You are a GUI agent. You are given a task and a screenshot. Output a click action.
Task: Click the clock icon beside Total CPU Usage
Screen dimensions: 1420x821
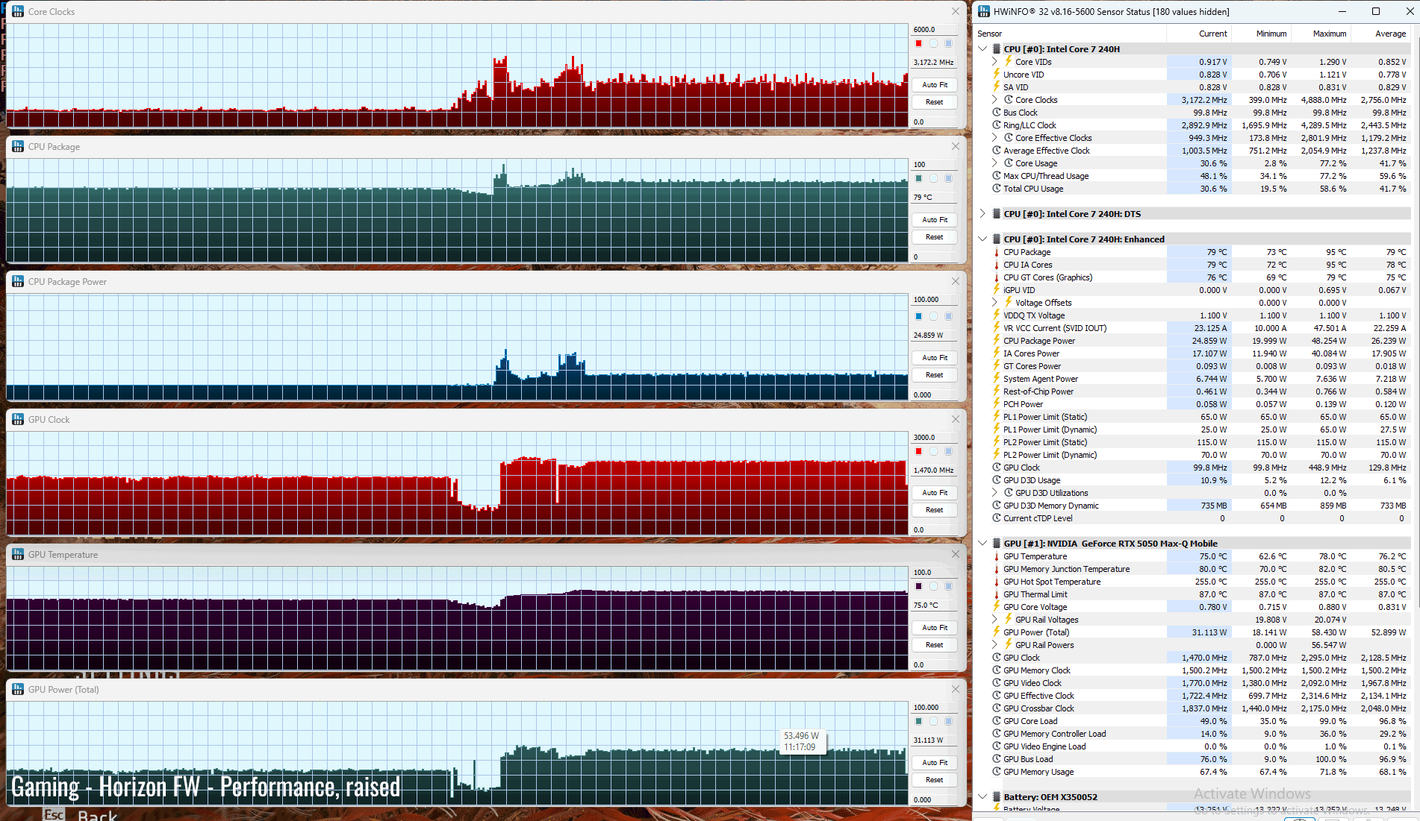[996, 188]
